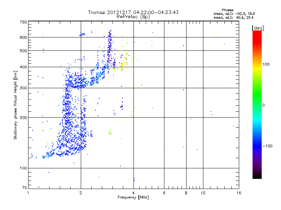Click the plot title 'Tromsø 20121217 04:22:00-04:23:43'
This screenshot has height=210, width=281.
(133, 12)
